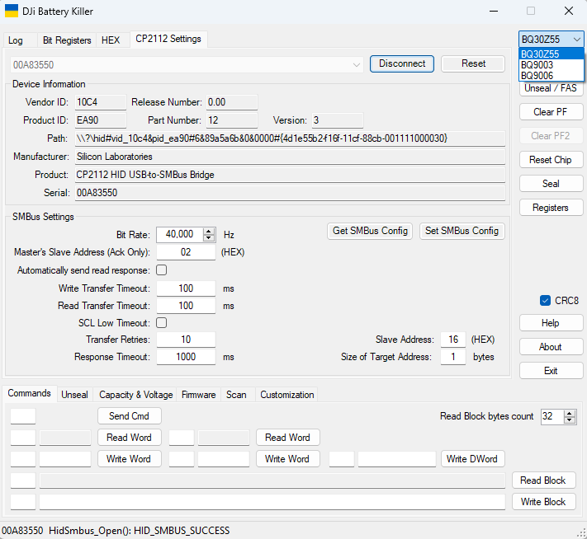Screen dimensions: 587x539
Task: Click the Transfer Retries field
Action: pyautogui.click(x=186, y=340)
